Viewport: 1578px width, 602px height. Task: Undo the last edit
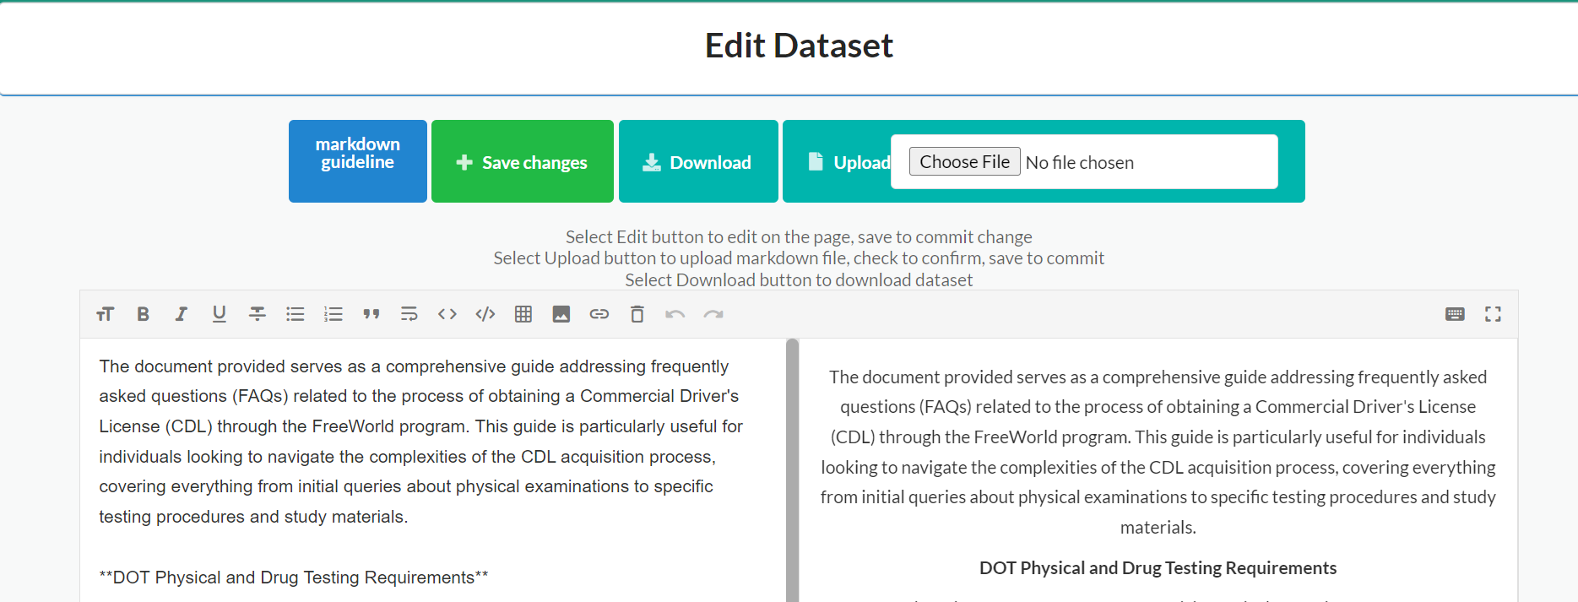tap(675, 314)
